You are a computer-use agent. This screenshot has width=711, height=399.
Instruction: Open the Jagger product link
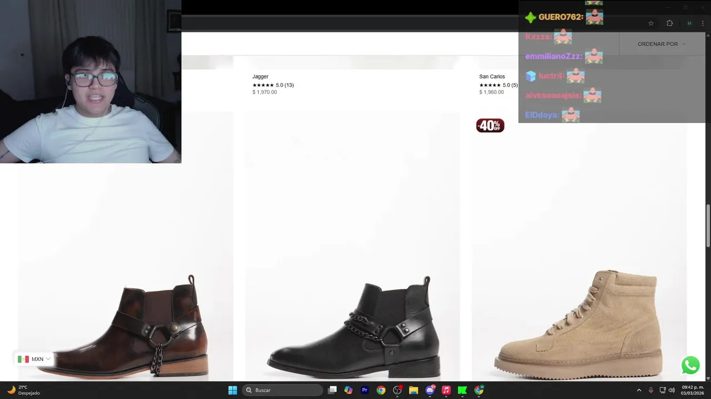[x=260, y=76]
